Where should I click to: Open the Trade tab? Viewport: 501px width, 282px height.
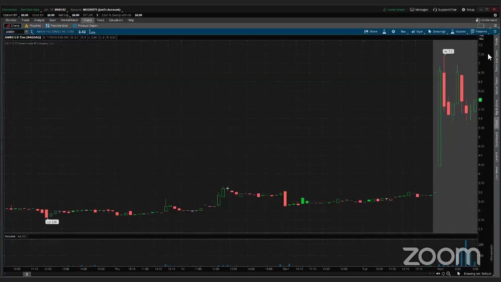point(25,20)
